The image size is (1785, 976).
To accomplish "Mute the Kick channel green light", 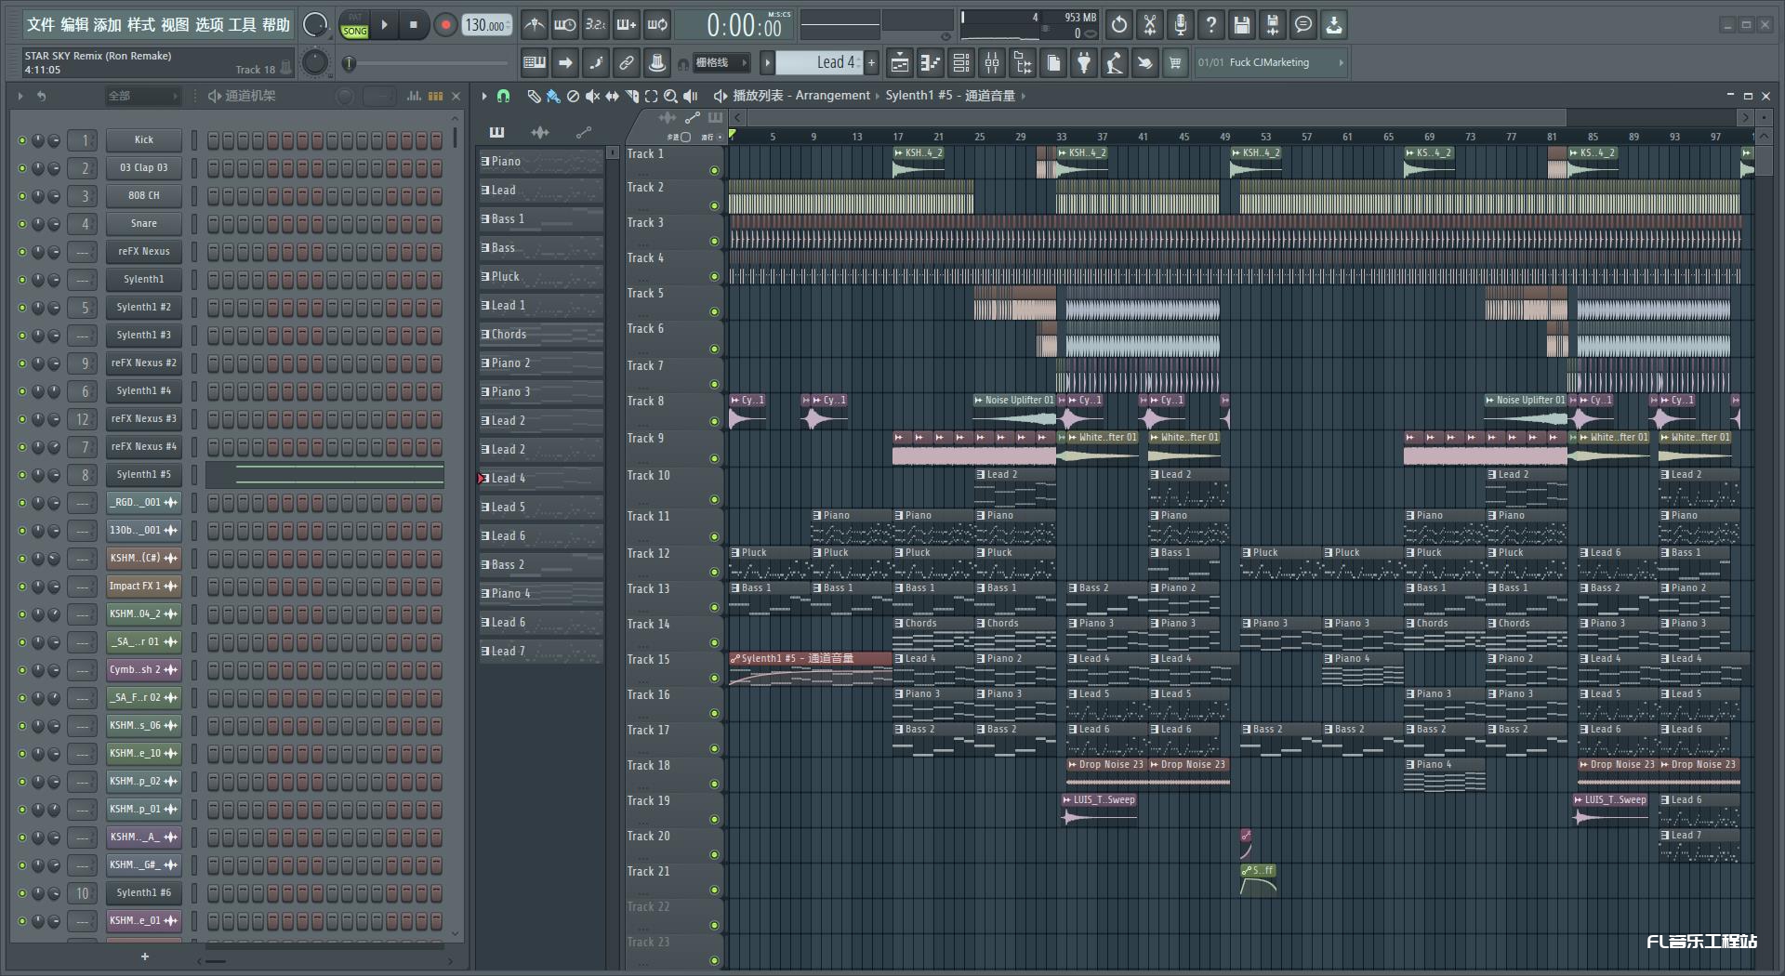I will click(x=22, y=140).
